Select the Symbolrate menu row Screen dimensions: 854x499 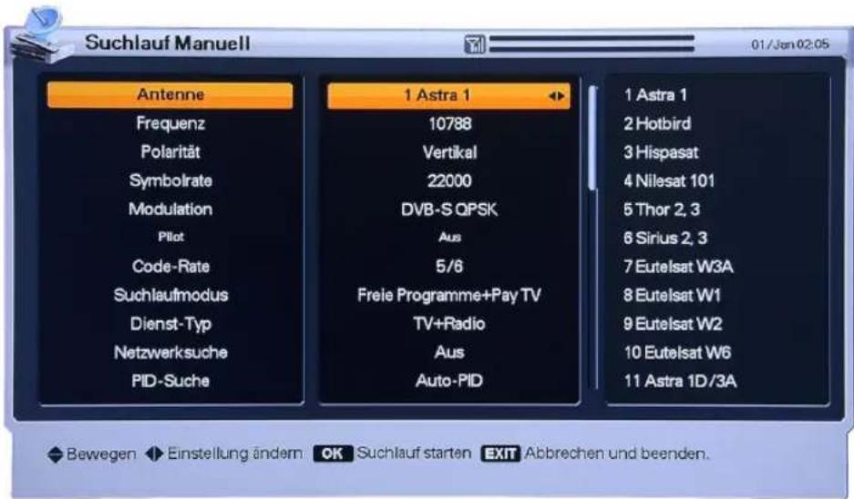pos(170,180)
